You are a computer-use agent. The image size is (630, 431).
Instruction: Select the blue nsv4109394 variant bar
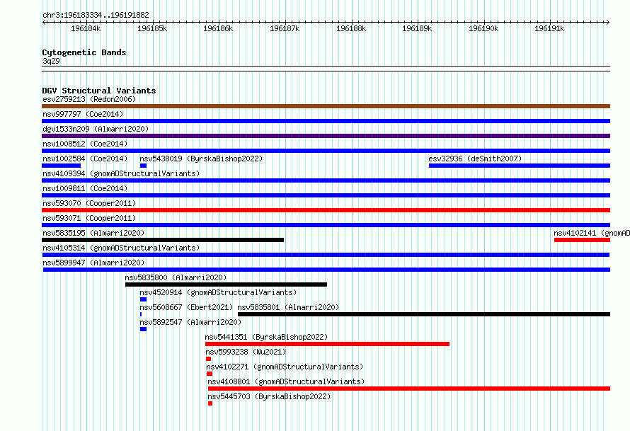tap(326, 180)
